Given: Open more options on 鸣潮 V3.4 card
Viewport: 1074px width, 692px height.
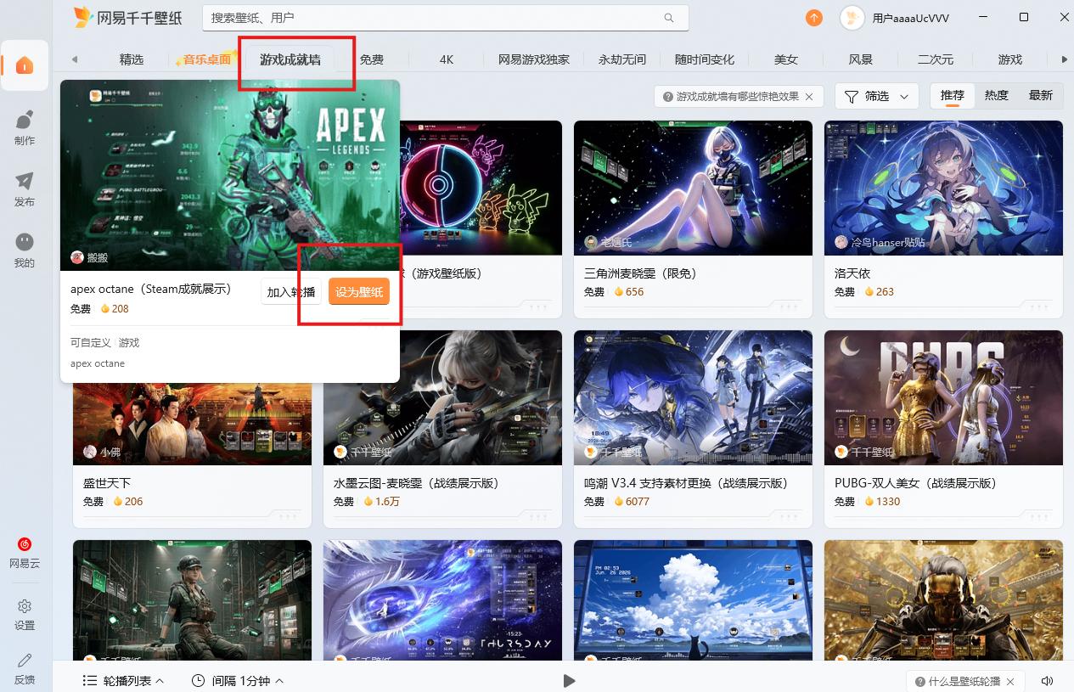Looking at the screenshot, I should [x=789, y=516].
